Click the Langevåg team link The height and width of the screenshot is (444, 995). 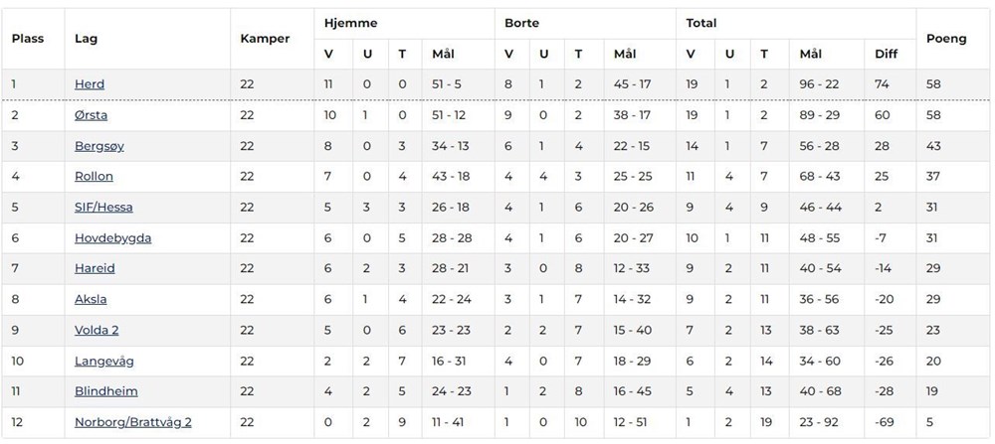103,361
